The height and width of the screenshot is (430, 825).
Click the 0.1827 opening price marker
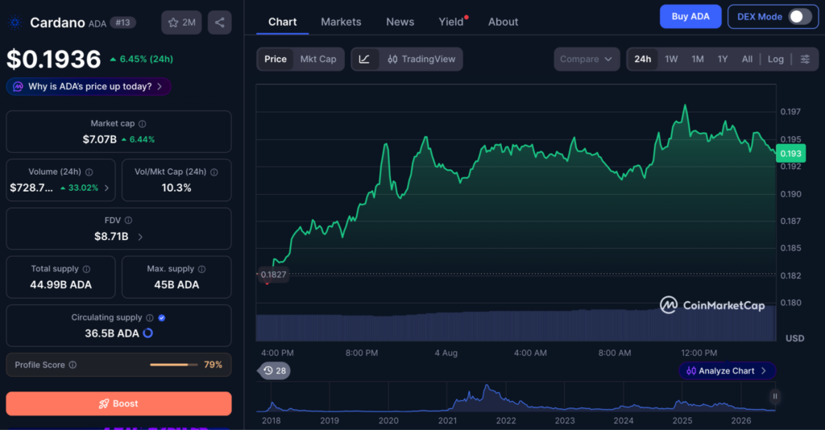[273, 275]
